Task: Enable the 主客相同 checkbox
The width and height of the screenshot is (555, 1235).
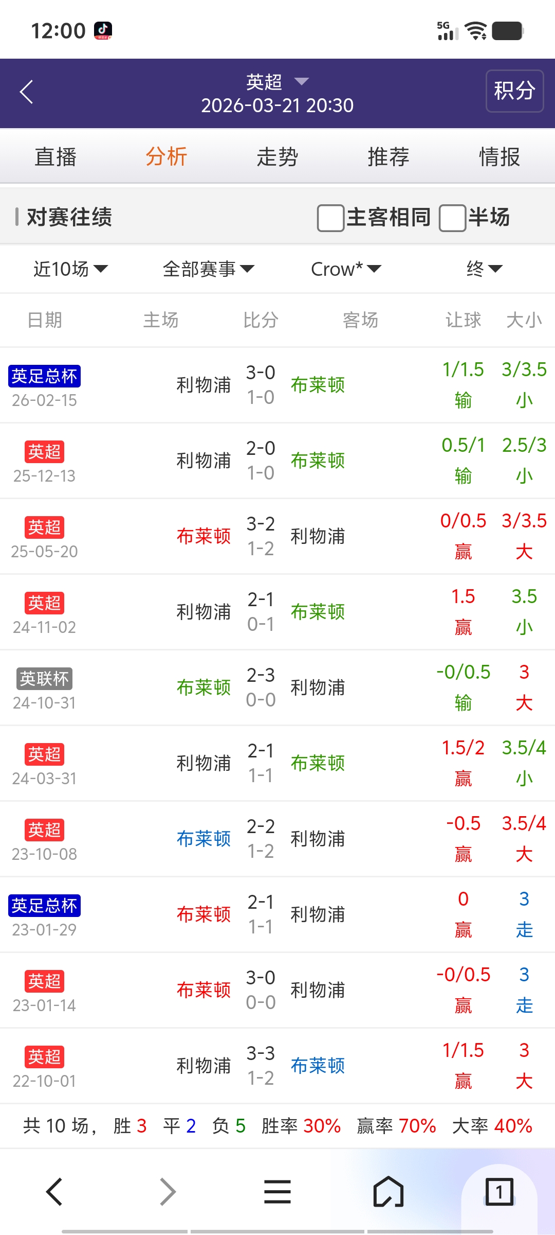Action: tap(331, 218)
